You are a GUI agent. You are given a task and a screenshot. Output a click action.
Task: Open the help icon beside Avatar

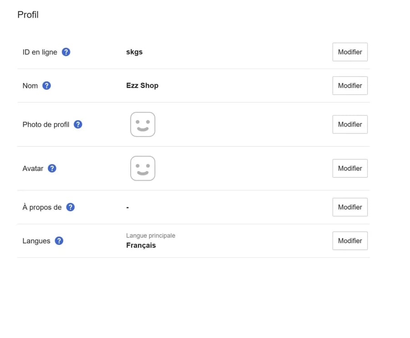click(x=52, y=168)
